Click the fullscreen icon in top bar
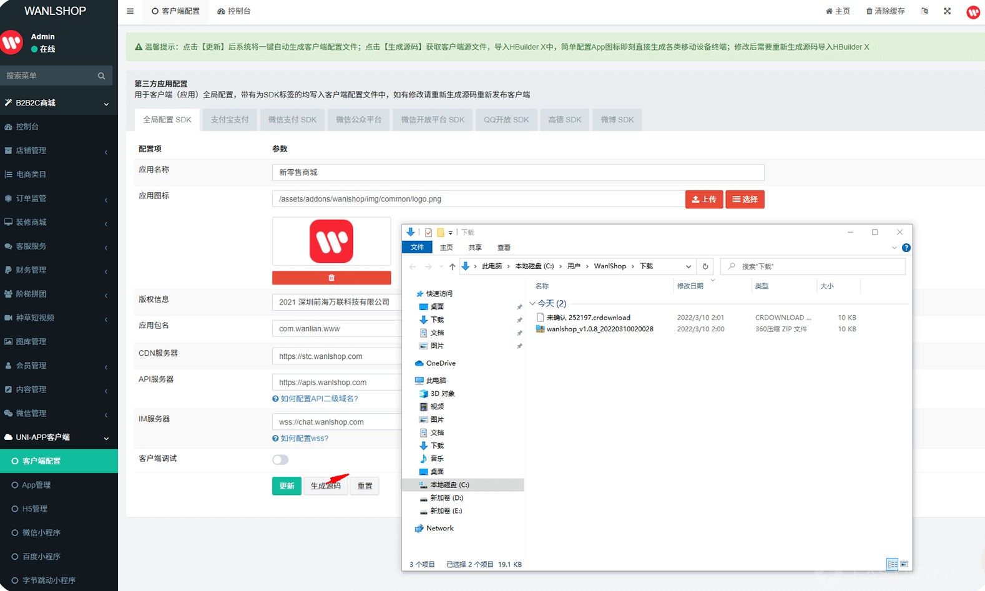Viewport: 985px width, 591px height. pyautogui.click(x=947, y=11)
